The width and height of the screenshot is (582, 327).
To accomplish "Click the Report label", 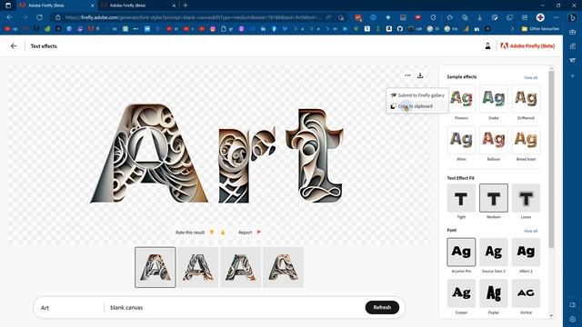I will click(245, 233).
